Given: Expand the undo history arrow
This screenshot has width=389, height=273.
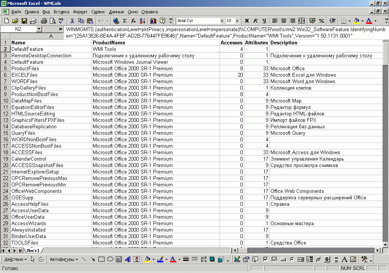Looking at the screenshot, I should 107,21.
